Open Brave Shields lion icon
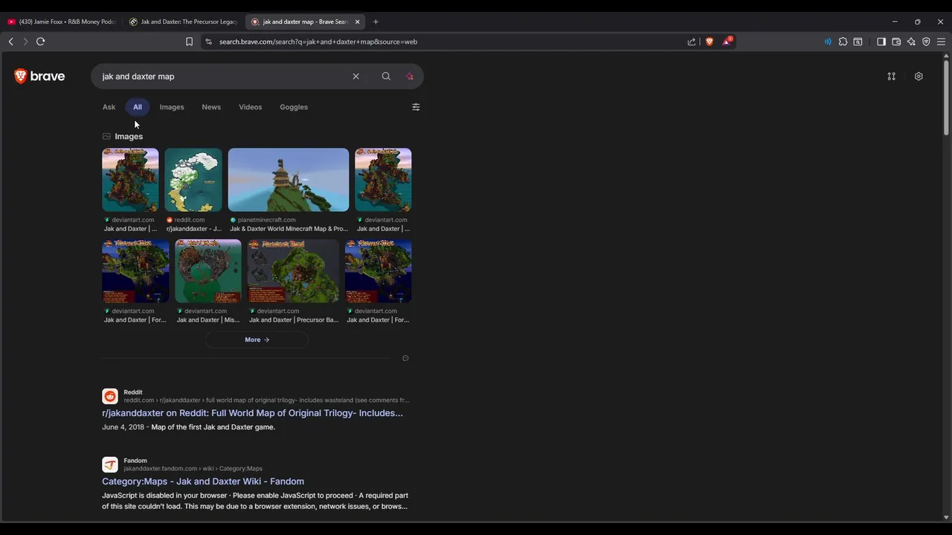952x535 pixels. pyautogui.click(x=710, y=42)
